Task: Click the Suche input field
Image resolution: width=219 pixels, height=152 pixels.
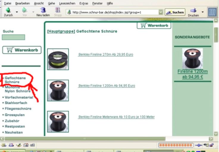Action: 13,37
